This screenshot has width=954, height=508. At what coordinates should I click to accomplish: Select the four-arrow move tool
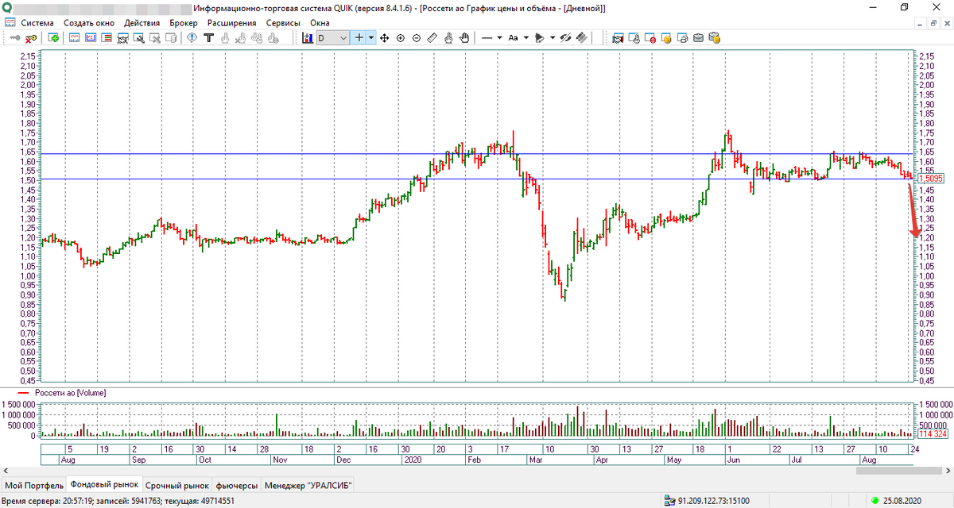coord(384,37)
